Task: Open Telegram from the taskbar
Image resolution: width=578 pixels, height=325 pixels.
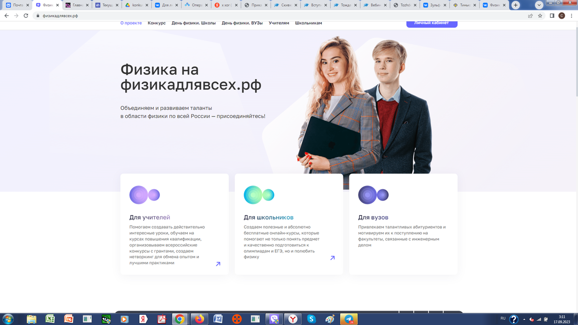Action: pyautogui.click(x=349, y=319)
